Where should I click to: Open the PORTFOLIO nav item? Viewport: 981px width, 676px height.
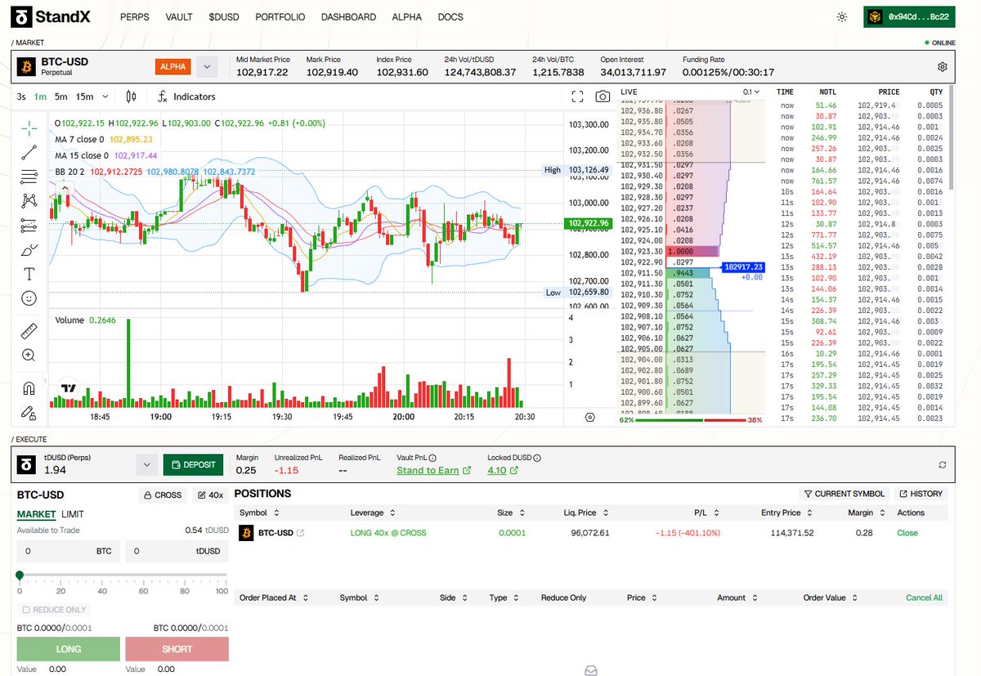click(x=280, y=17)
